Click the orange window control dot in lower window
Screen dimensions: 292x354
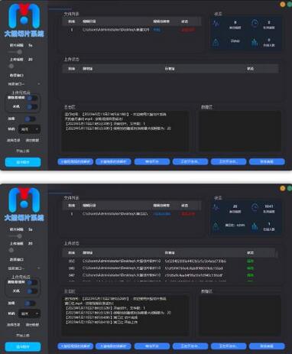(283, 188)
